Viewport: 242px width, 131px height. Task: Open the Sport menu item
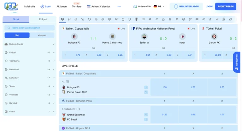(x=46, y=7)
